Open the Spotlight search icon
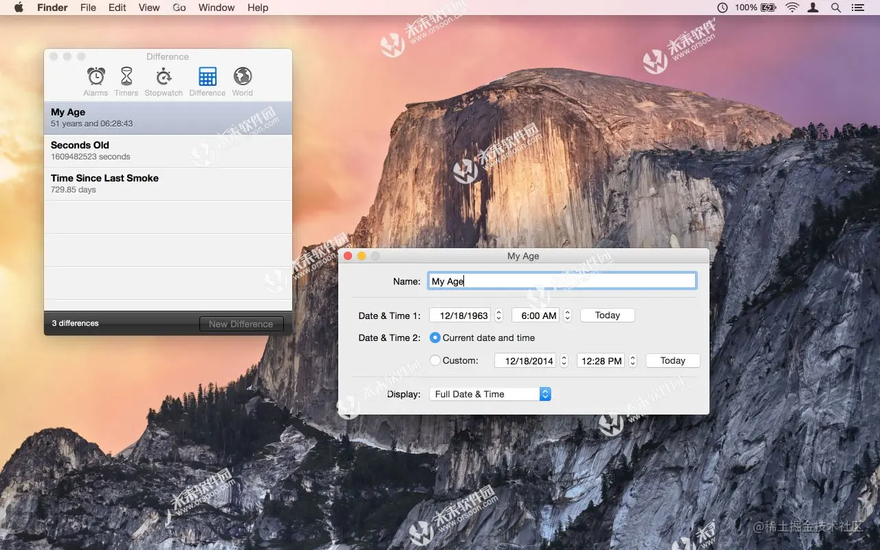880x550 pixels. click(836, 8)
